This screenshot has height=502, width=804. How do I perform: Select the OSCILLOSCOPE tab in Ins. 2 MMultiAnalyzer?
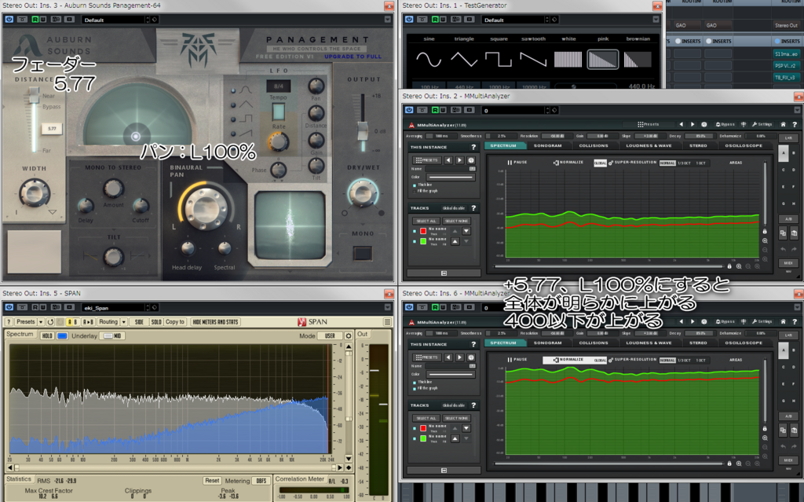click(x=744, y=146)
